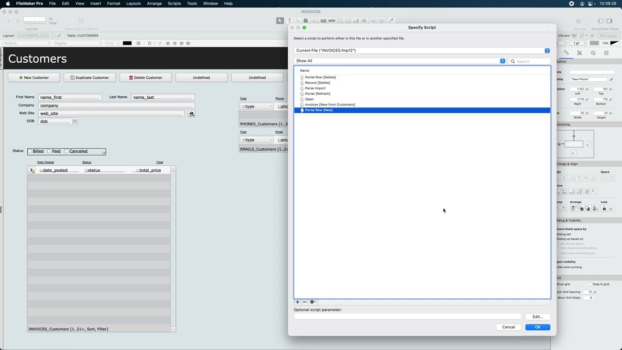
Task: Click the macOS Control Center icon
Action: [x=591, y=3]
